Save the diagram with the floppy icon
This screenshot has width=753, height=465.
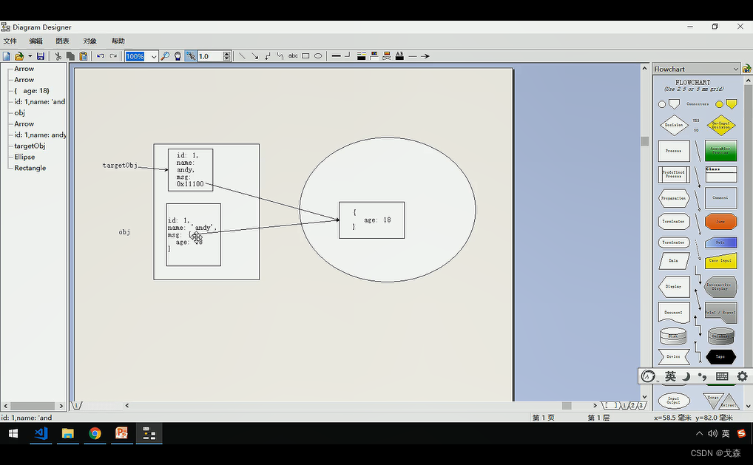[41, 56]
